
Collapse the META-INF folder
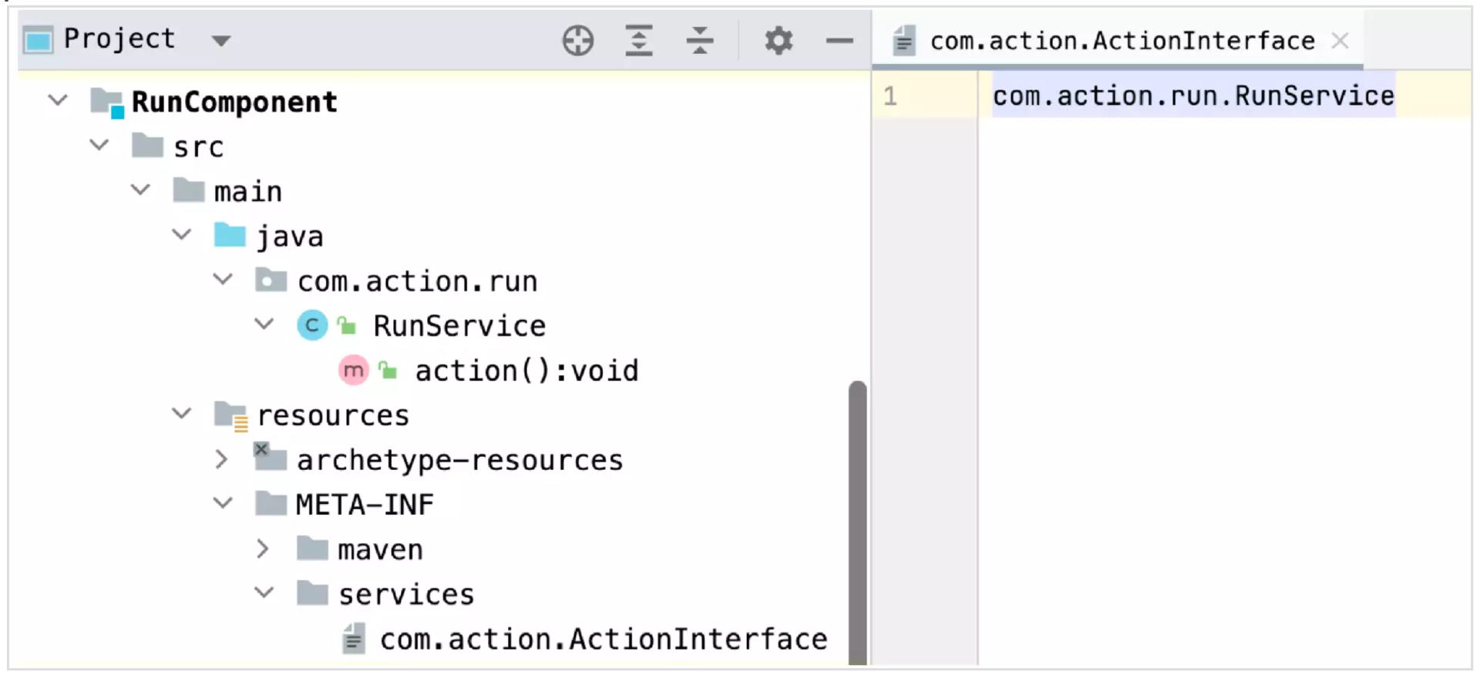pos(223,504)
